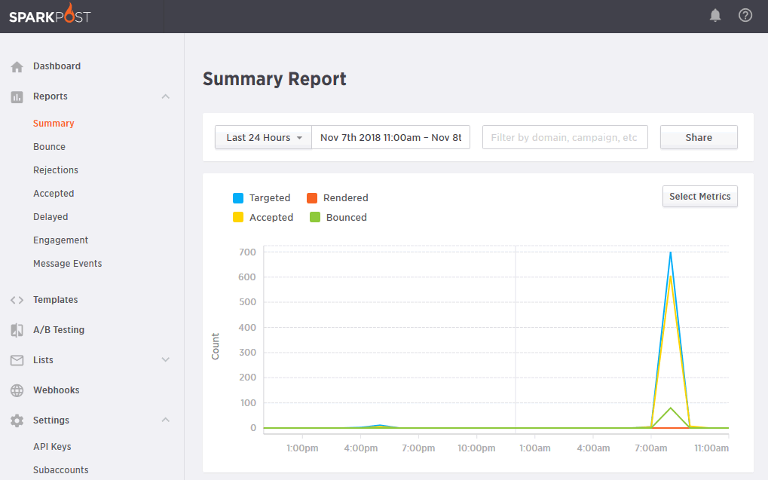Click the Templates code brackets icon

(x=17, y=300)
